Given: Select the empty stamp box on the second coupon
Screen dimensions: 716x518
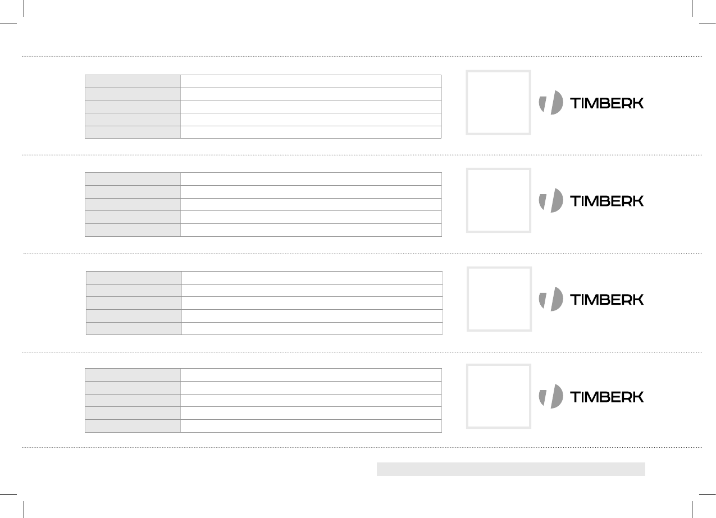Looking at the screenshot, I should click(498, 200).
